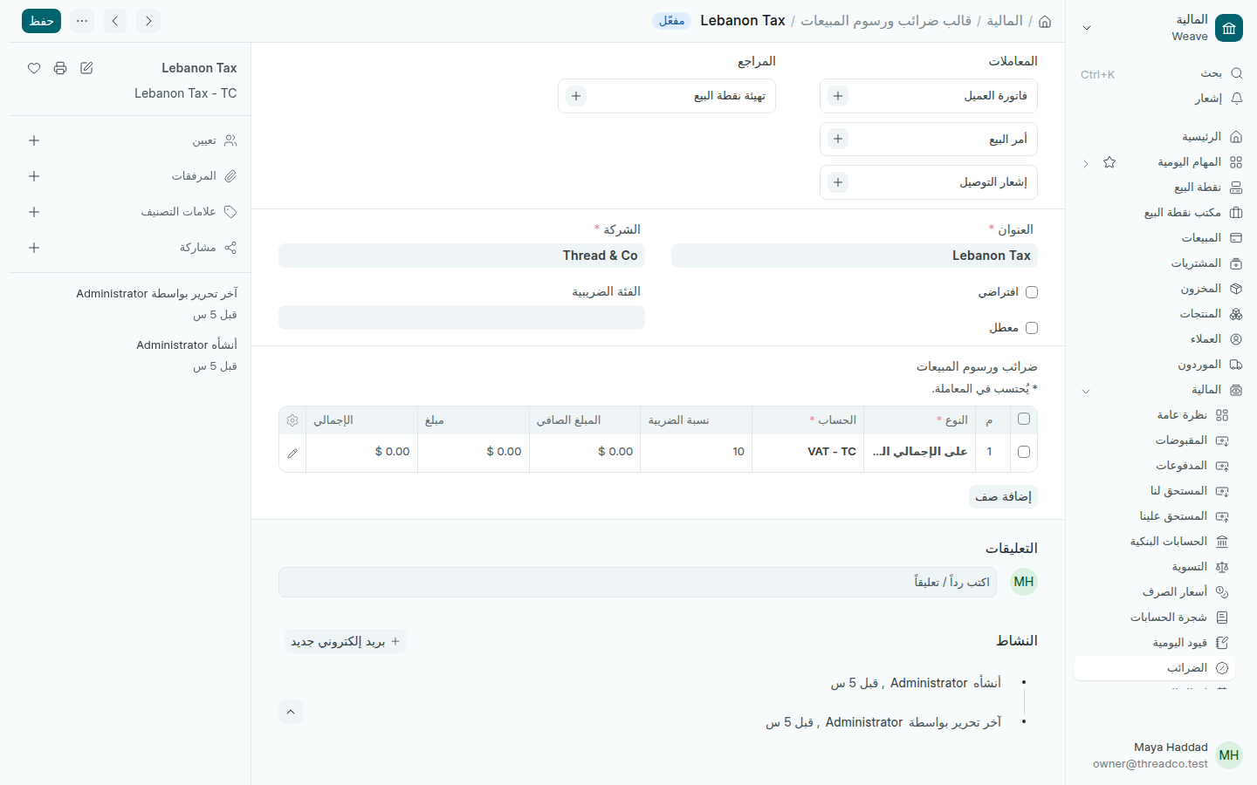Click the edit title pencil icon
This screenshot has width=1257, height=785.
pos(86,68)
